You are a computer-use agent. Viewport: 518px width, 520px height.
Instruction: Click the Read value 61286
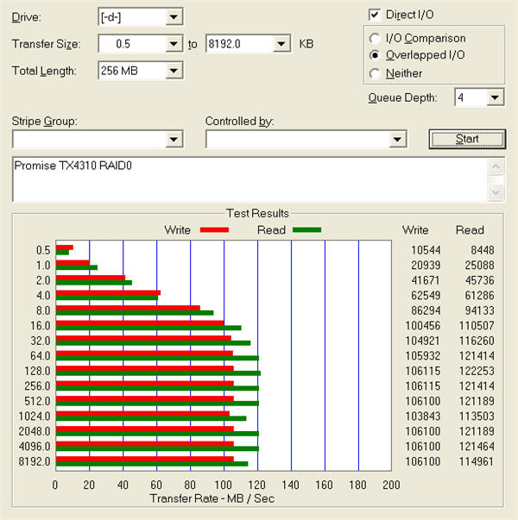point(479,296)
